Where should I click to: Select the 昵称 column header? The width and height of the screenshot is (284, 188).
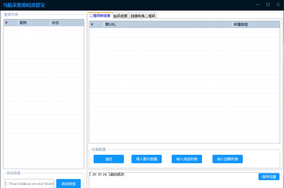point(34,23)
